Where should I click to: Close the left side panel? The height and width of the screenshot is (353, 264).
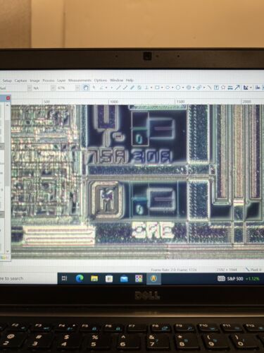coord(8,98)
